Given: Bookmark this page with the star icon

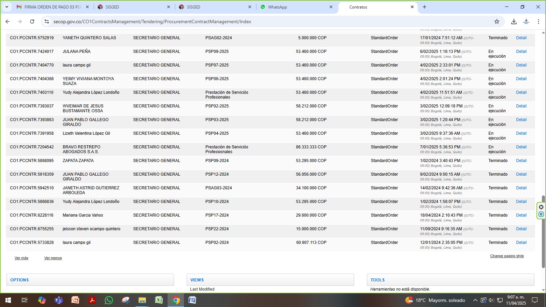Looking at the screenshot, I should click(497, 21).
